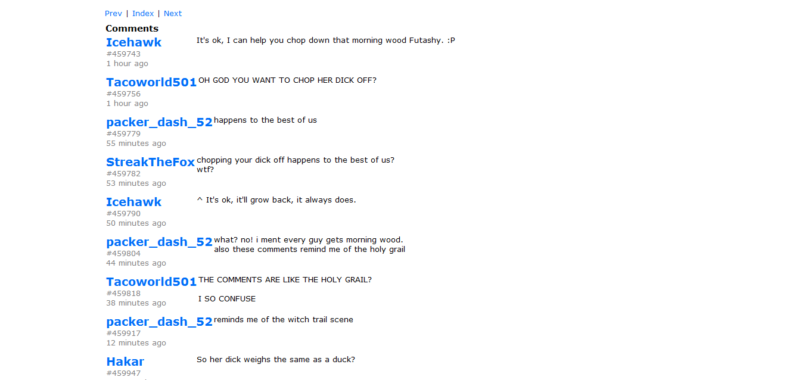Image resolution: width=799 pixels, height=380 pixels.
Task: Click comment ID #459818
Action: tap(123, 294)
